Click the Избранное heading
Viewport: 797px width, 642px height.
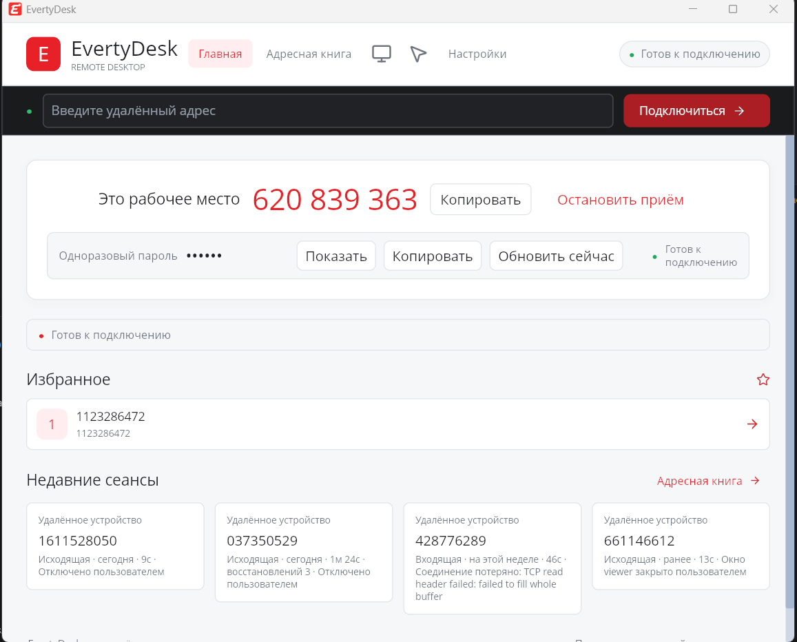point(69,380)
